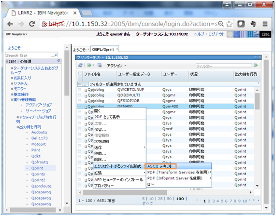The image size is (276, 216).
Task: Close the QGPL/Qprint tab
Action: pos(117,49)
